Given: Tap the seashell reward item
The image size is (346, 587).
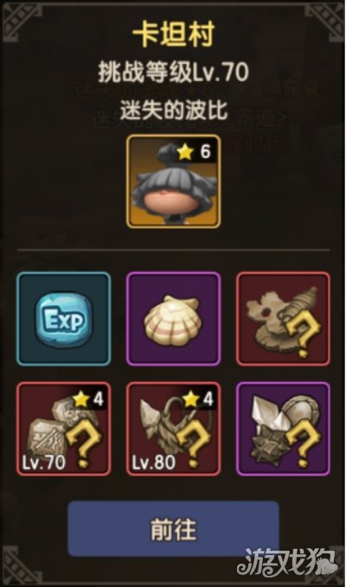Looking at the screenshot, I should point(173,319).
